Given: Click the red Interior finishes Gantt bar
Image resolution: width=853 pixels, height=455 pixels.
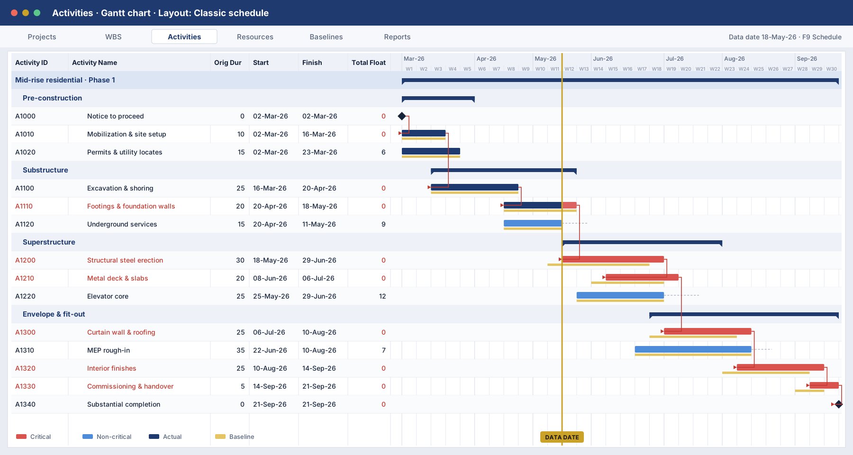Looking at the screenshot, I should click(x=780, y=367).
